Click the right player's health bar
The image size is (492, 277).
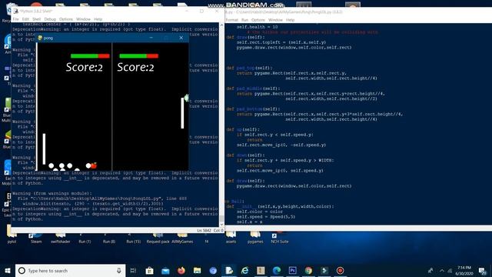(x=138, y=56)
